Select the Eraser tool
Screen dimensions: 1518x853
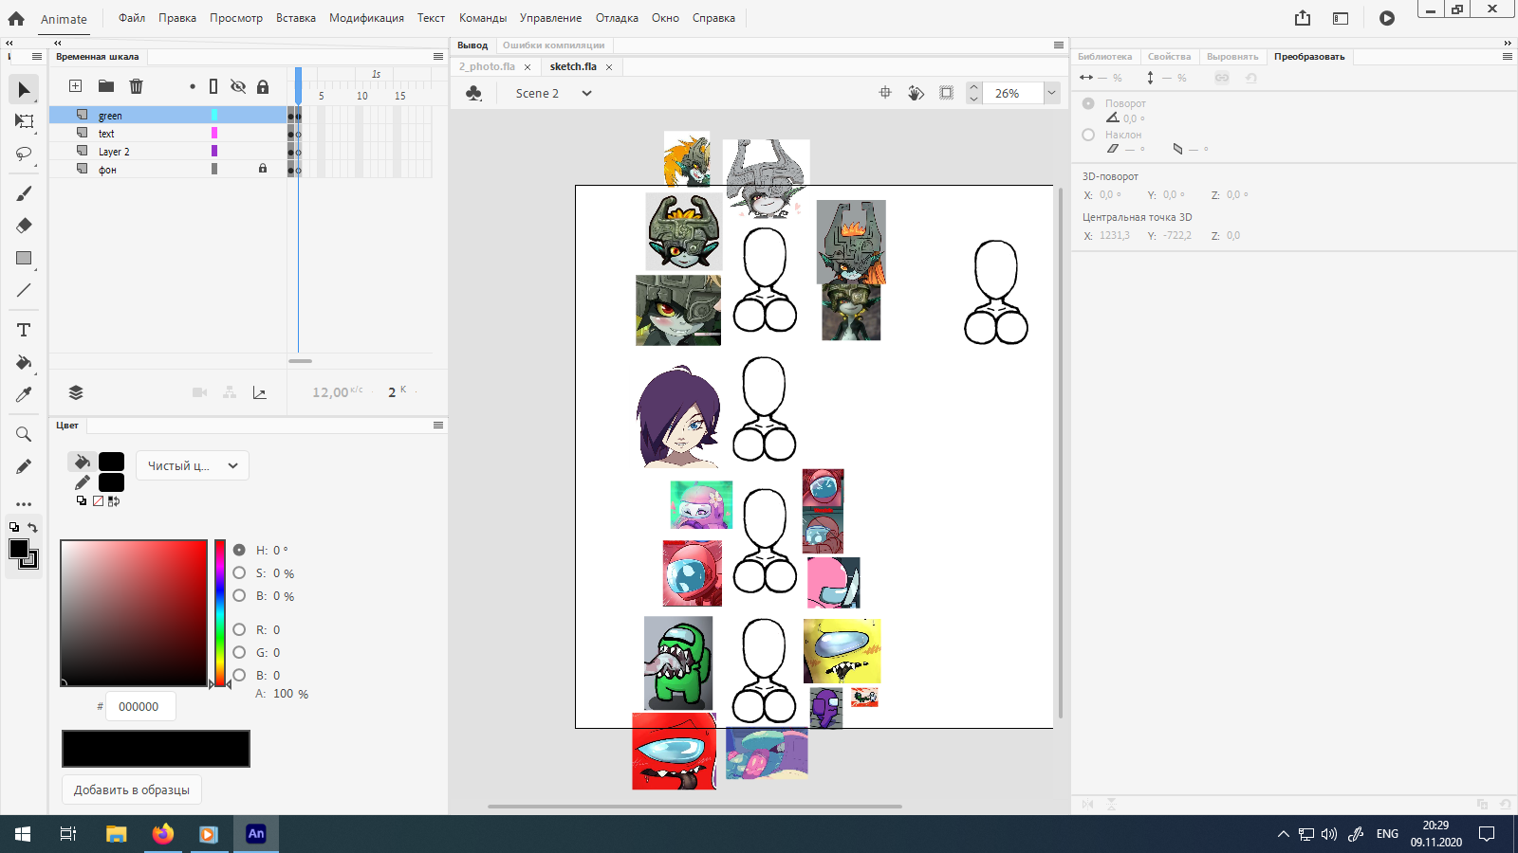(24, 226)
